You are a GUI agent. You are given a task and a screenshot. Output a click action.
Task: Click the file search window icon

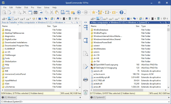coord(68,12)
